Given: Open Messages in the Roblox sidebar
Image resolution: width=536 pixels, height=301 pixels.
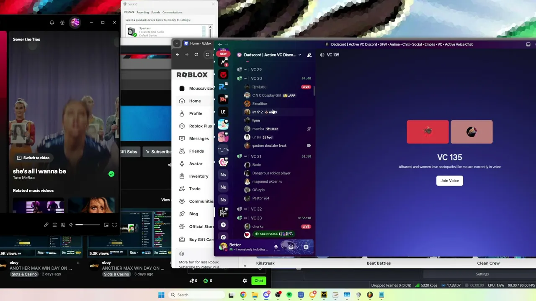Looking at the screenshot, I should (196, 138).
